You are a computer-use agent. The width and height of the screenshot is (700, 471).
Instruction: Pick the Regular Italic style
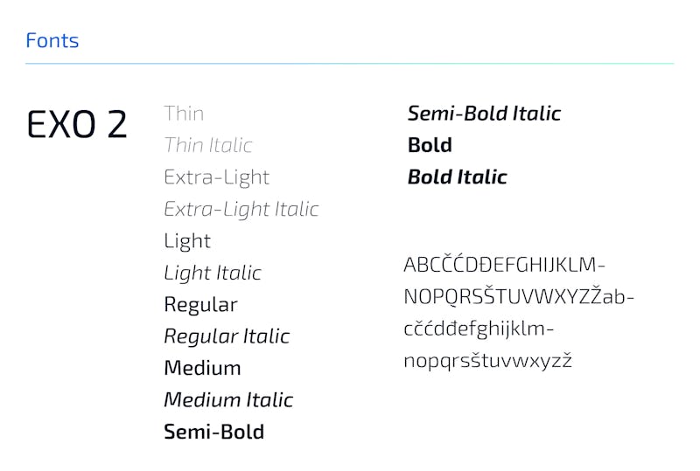227,336
